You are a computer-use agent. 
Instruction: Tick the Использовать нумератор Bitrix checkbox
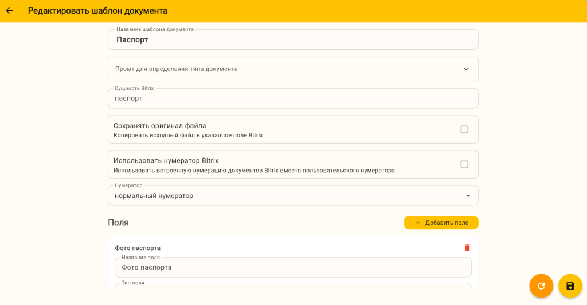(464, 164)
